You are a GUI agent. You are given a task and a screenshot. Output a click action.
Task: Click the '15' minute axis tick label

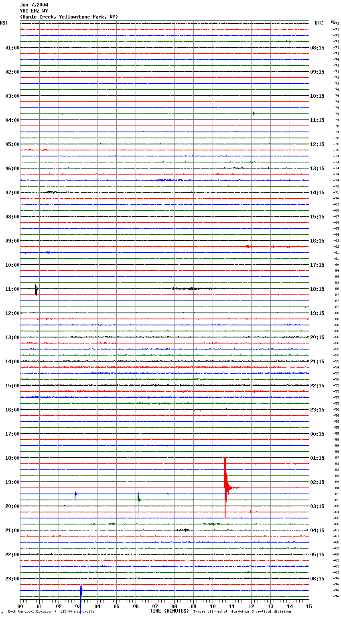click(309, 606)
